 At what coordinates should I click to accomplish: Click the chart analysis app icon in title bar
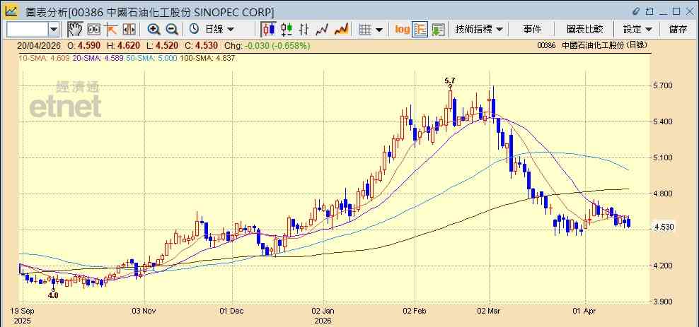pos(11,11)
